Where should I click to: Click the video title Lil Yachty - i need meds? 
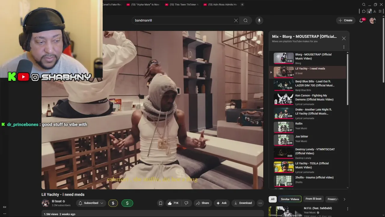tap(63, 194)
